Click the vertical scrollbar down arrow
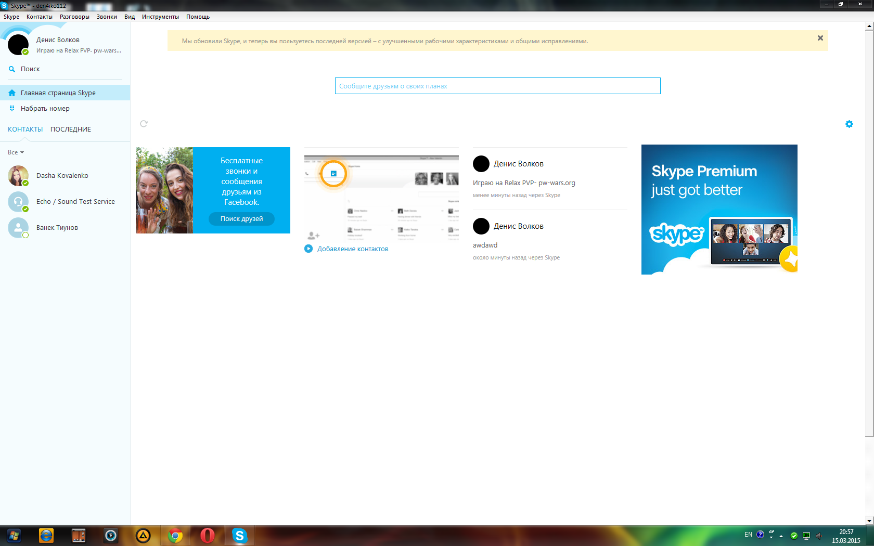Screen dimensions: 874x546 click(x=869, y=521)
